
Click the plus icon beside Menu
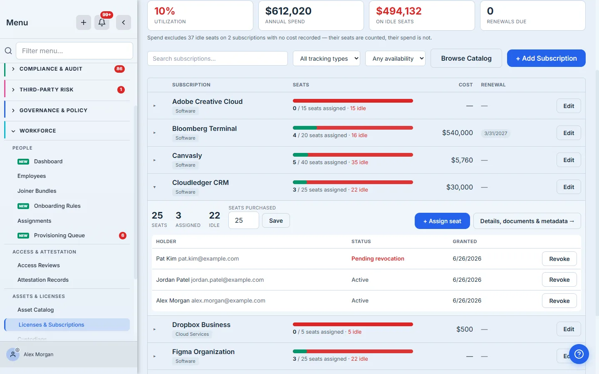click(x=84, y=22)
